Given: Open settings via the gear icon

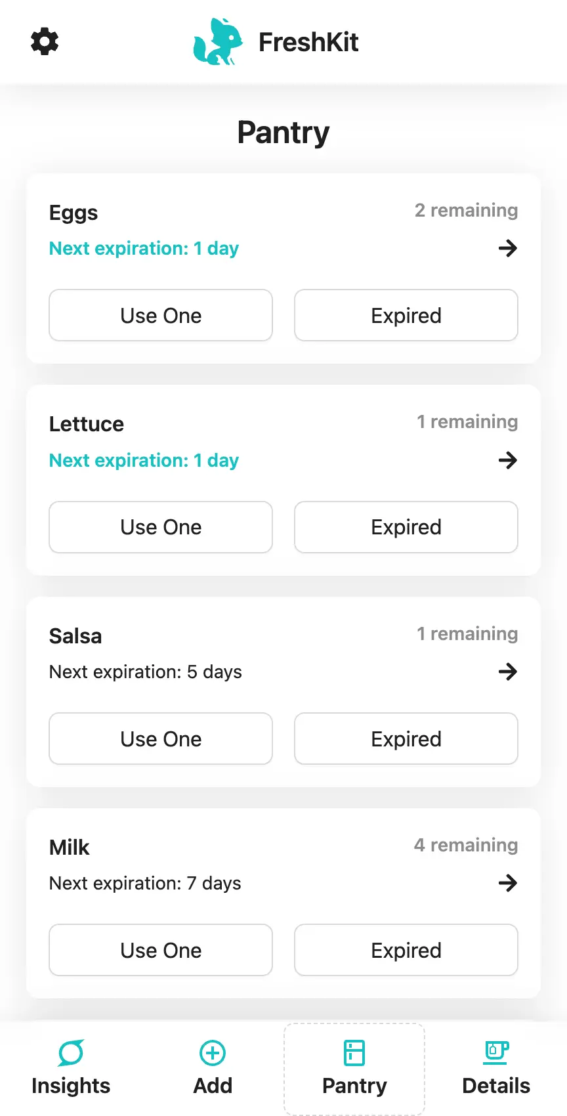Looking at the screenshot, I should (x=45, y=41).
